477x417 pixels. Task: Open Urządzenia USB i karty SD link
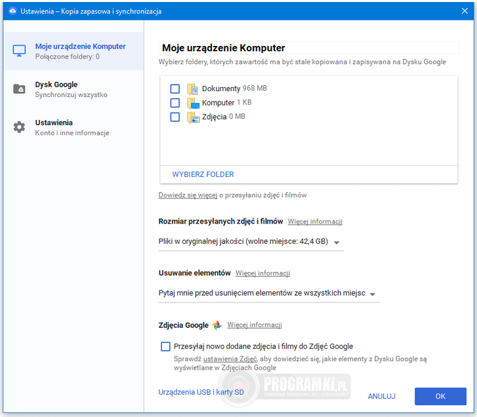(x=201, y=392)
